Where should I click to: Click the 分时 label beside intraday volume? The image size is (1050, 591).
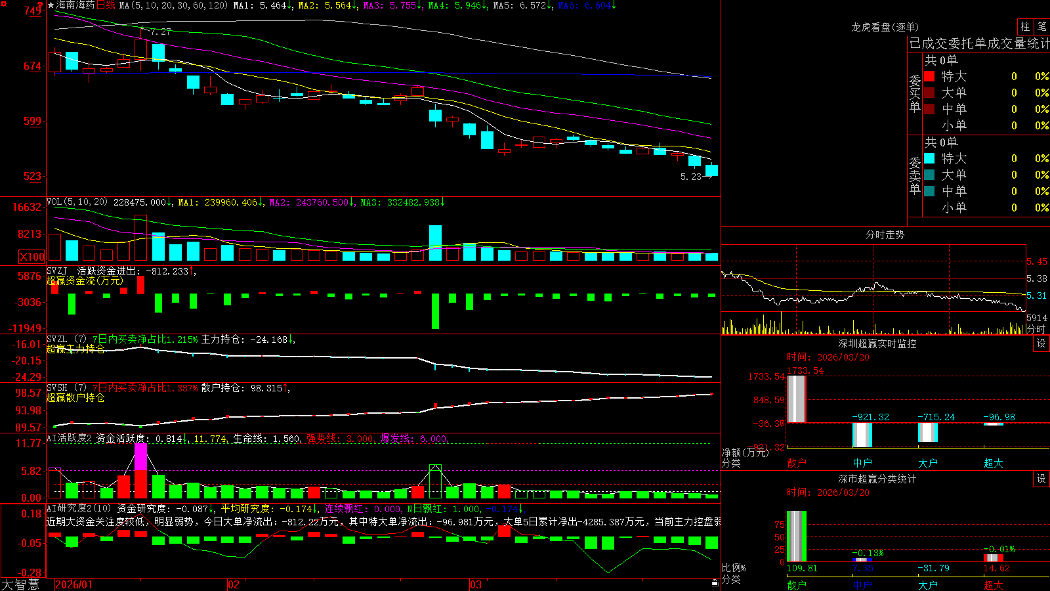[x=1036, y=328]
